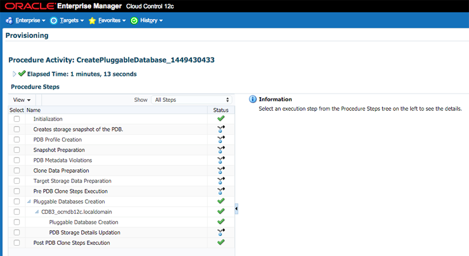
Task: Check the Pluggable Database Creation checkbox
Action: [x=16, y=222]
